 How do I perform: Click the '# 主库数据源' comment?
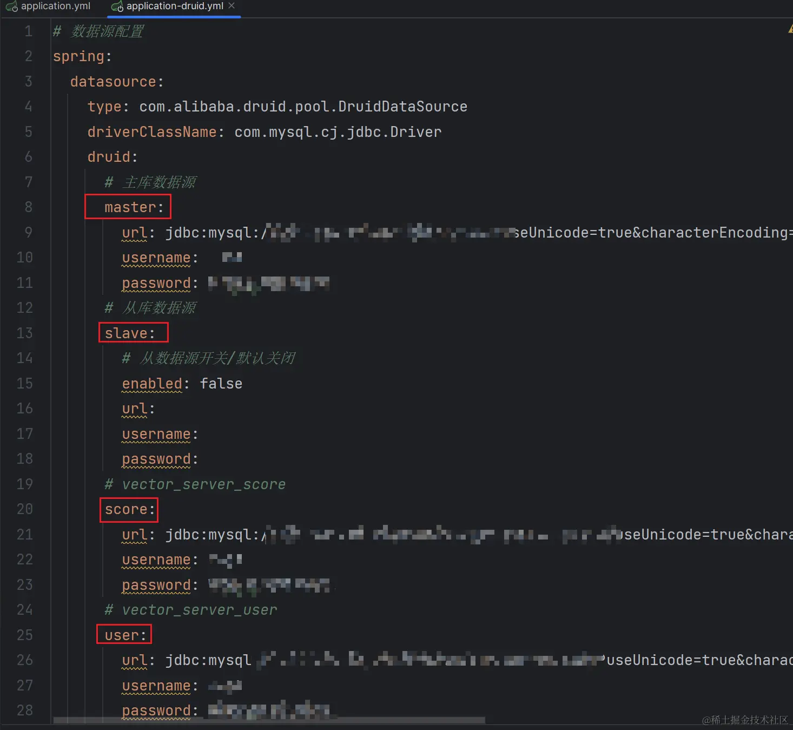[x=150, y=182]
